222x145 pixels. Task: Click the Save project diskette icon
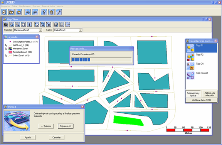tap(19, 12)
